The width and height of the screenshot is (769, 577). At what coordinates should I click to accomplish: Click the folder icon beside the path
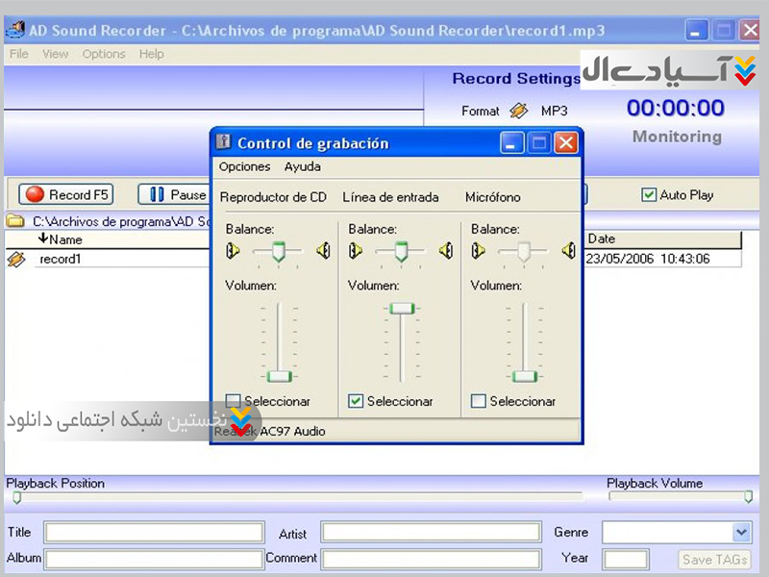(x=15, y=221)
